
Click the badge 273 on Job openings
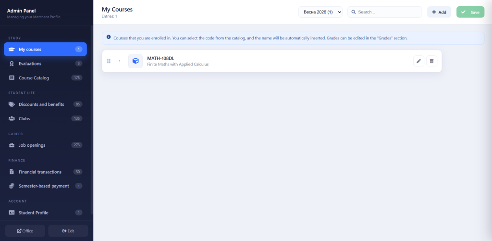click(77, 145)
